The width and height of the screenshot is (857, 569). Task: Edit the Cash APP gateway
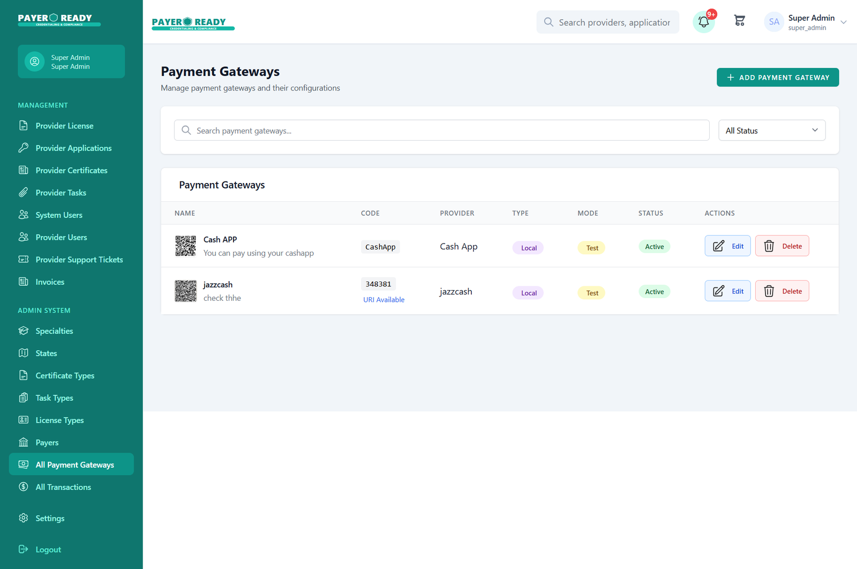click(727, 246)
